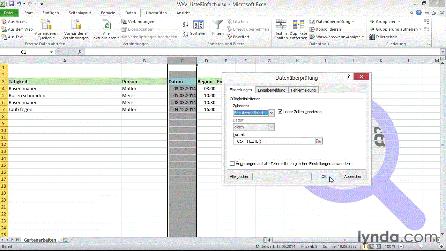The height and width of the screenshot is (251, 446).
Task: Switch to Ansicht ribbon tab
Action: click(183, 13)
